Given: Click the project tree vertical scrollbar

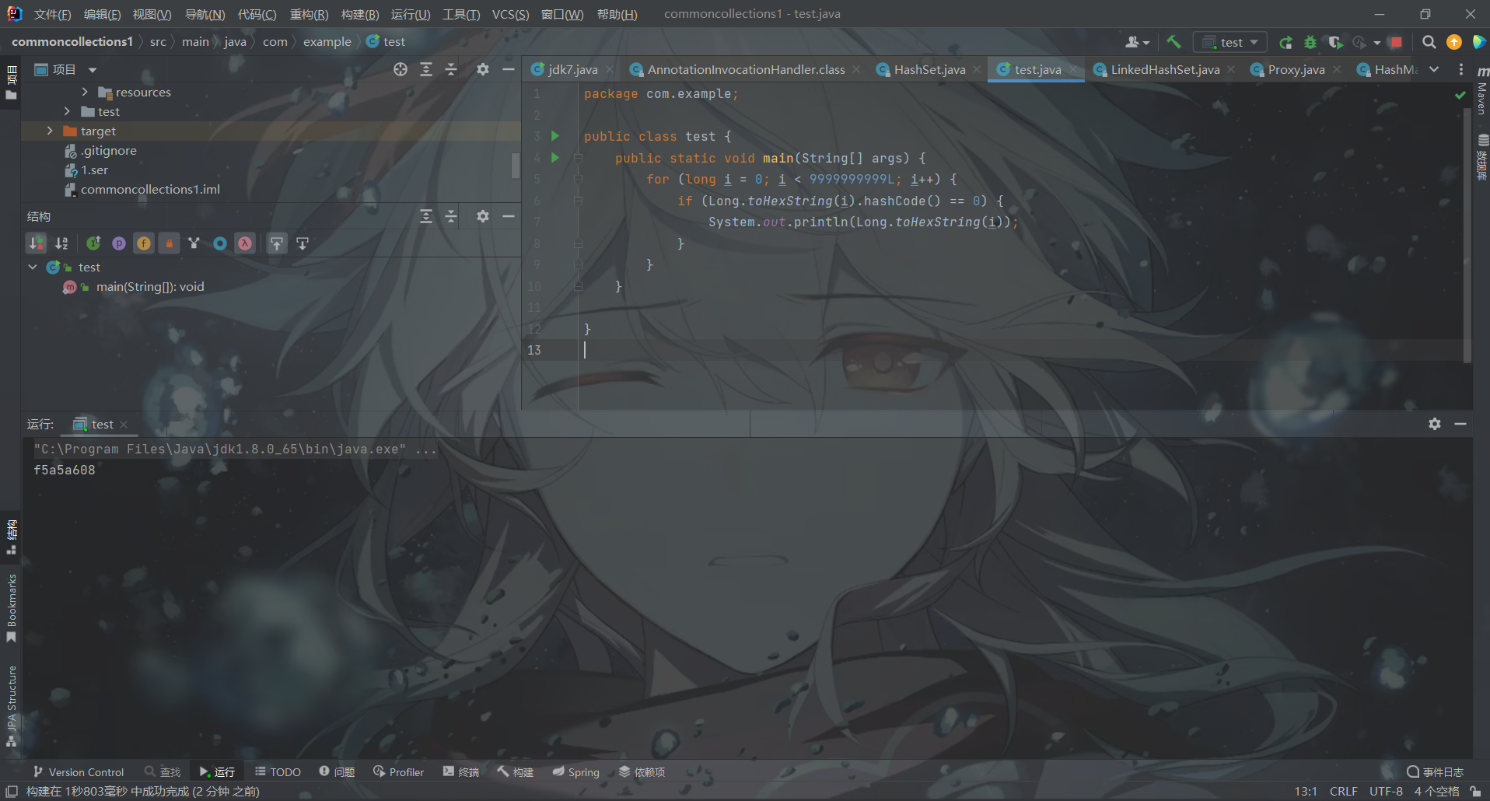Looking at the screenshot, I should (x=515, y=165).
